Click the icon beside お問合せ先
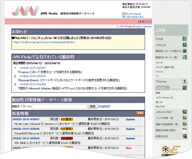Image resolution: width=192 pixels, height=159 pixels. click(x=184, y=136)
